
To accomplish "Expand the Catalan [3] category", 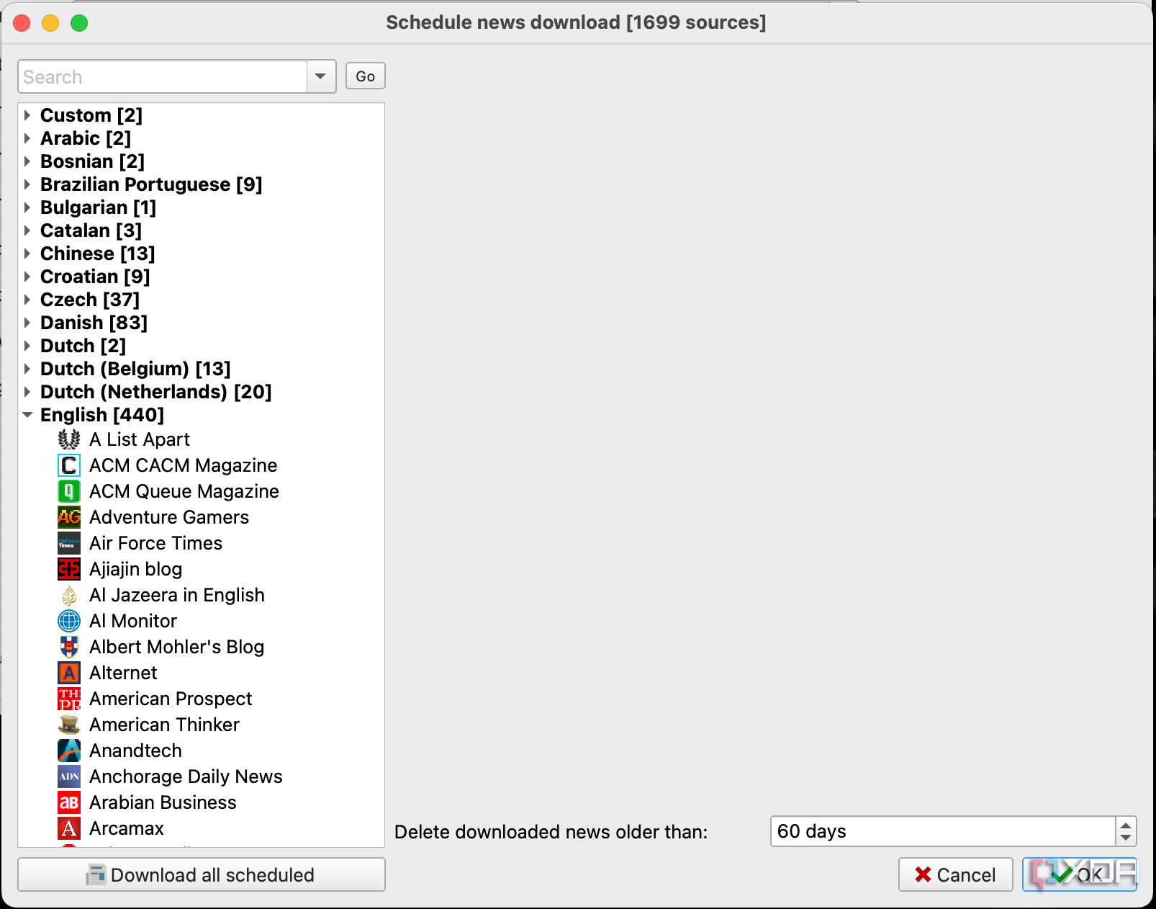I will (27, 230).
